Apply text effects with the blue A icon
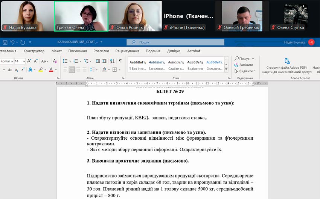The height and width of the screenshot is (199, 320). (30, 69)
